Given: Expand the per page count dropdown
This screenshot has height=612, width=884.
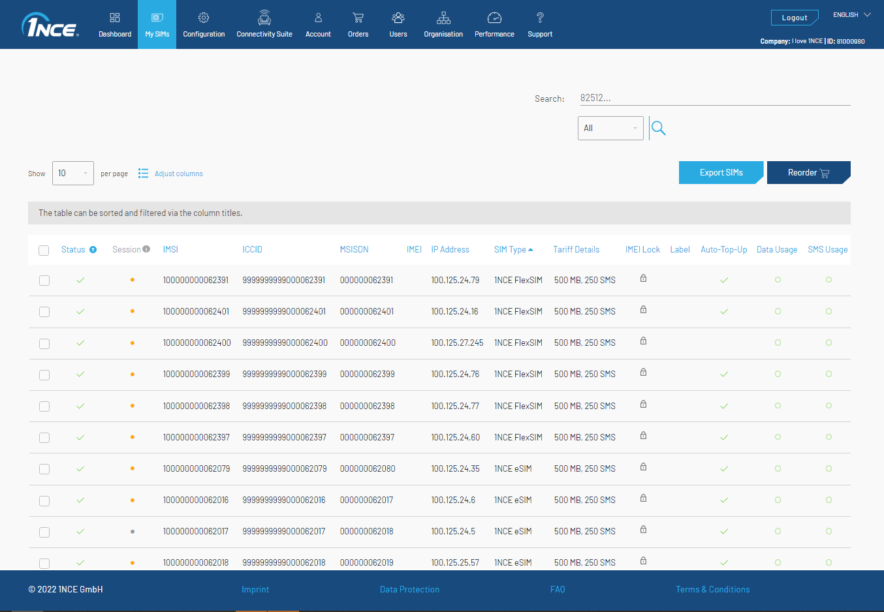Looking at the screenshot, I should [x=73, y=174].
